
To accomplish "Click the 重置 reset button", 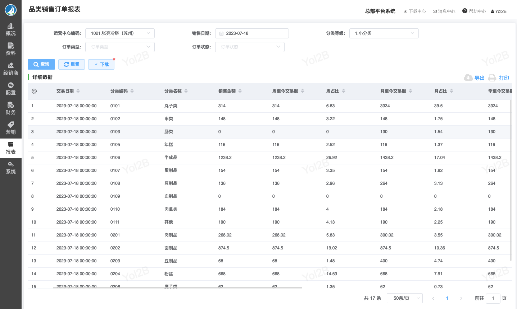I will pyautogui.click(x=72, y=64).
